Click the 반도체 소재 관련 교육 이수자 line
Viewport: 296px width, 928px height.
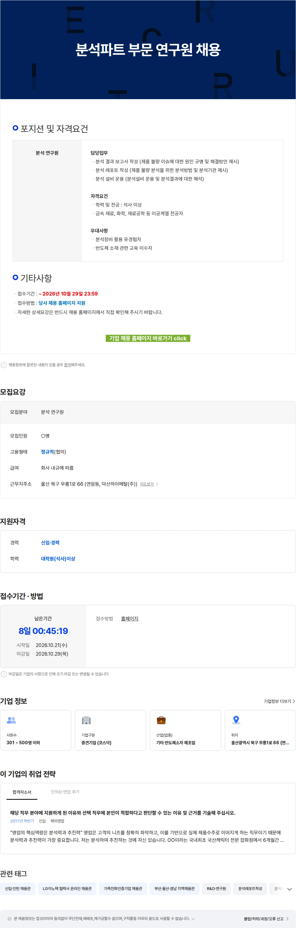pos(124,248)
